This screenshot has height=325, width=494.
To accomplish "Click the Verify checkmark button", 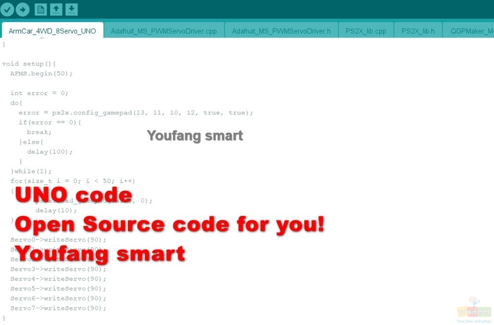I will (x=7, y=9).
